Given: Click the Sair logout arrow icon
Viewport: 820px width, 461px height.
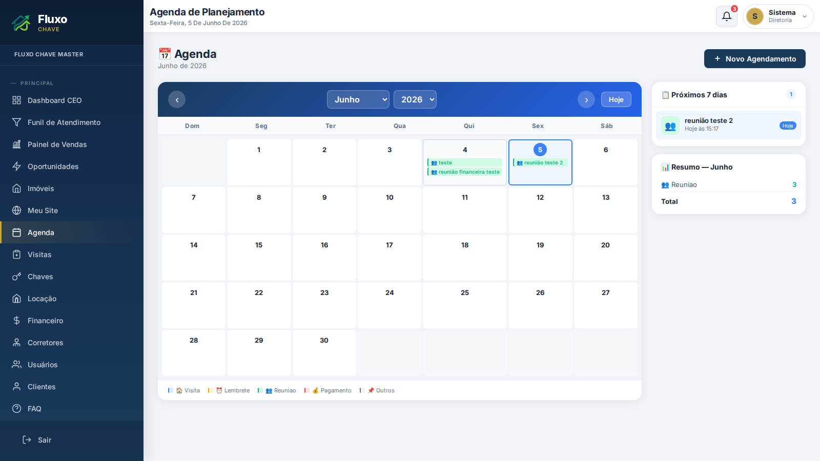Looking at the screenshot, I should pyautogui.click(x=27, y=440).
